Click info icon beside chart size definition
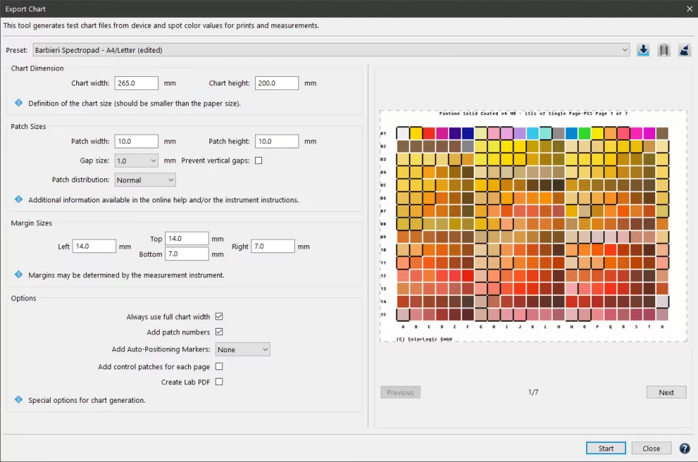Viewport: 698px width, 462px height. 19,103
